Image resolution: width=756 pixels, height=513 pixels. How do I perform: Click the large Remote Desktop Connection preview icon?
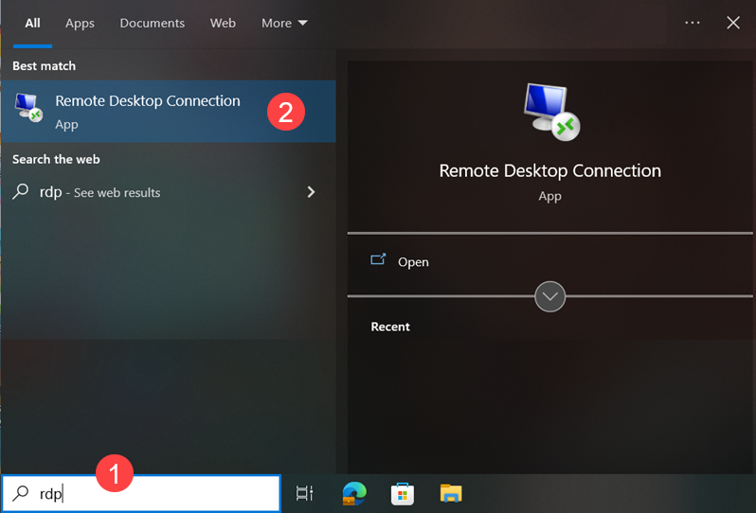point(551,112)
